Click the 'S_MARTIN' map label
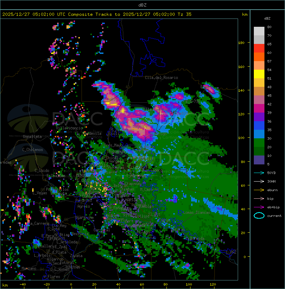This screenshot has width=285, height=289. click(x=129, y=200)
